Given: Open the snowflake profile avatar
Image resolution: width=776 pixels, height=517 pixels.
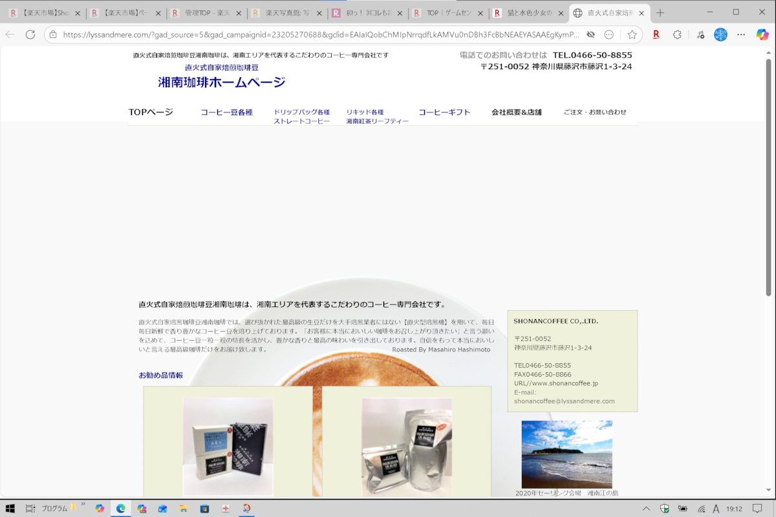Looking at the screenshot, I should point(720,35).
